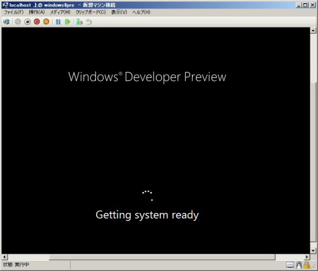Open the ファイル(F) menu
This screenshot has height=271, width=318.
tap(14, 12)
